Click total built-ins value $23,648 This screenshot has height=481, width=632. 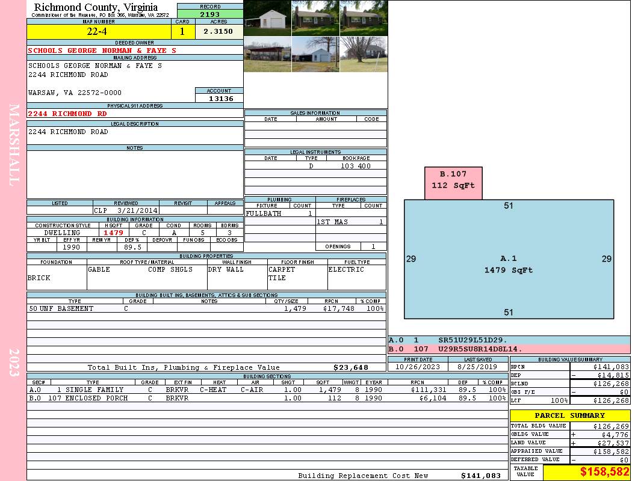(351, 367)
